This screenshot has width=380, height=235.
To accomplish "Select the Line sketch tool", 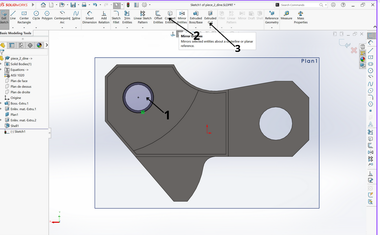I will [13, 16].
